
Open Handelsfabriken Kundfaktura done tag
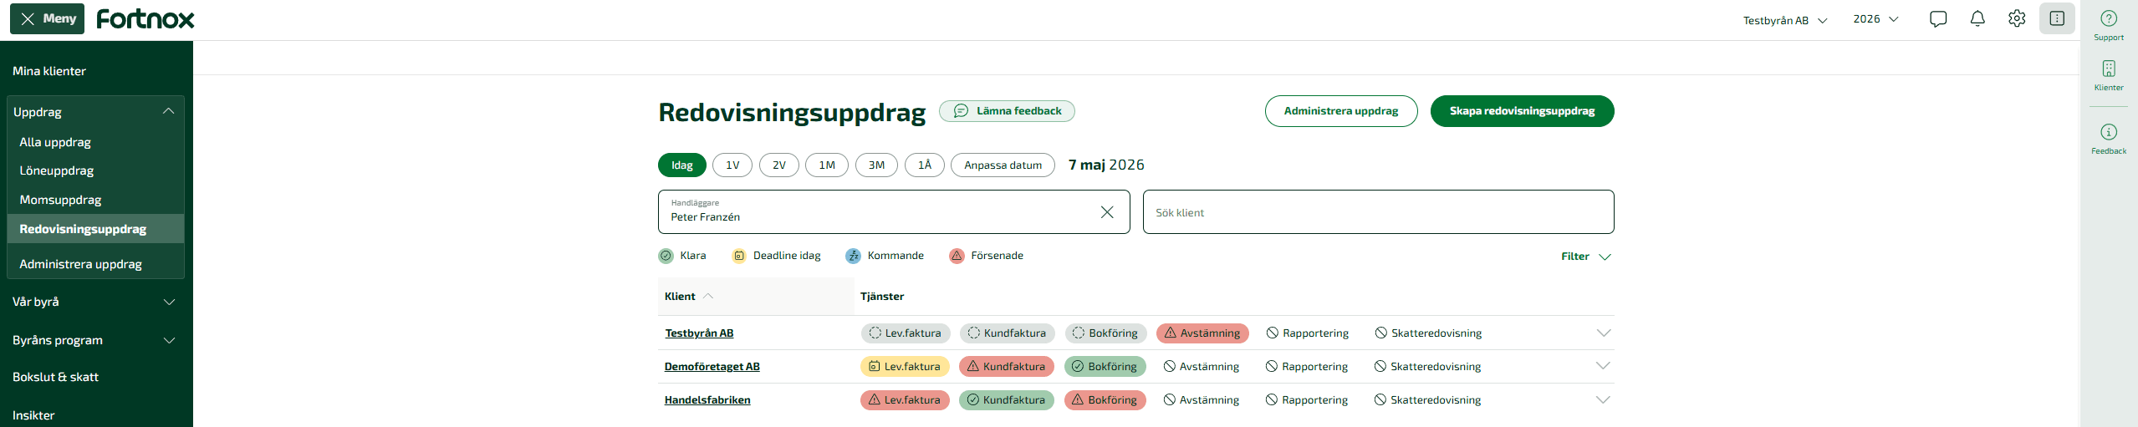click(x=1007, y=400)
